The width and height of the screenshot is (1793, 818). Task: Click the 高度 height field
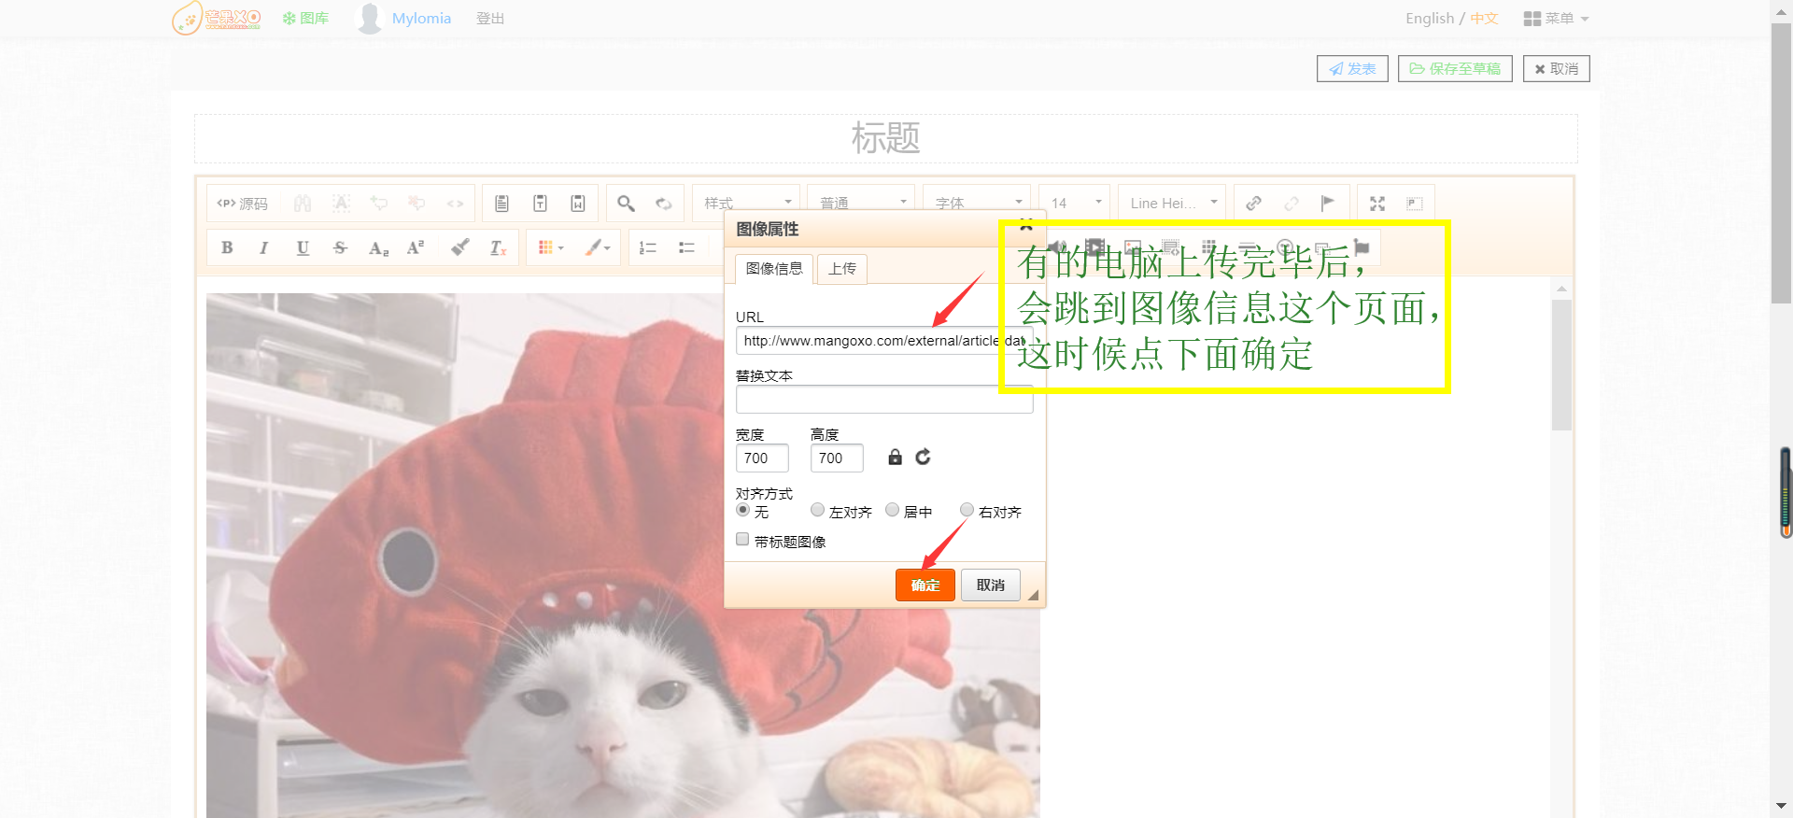pos(837,458)
